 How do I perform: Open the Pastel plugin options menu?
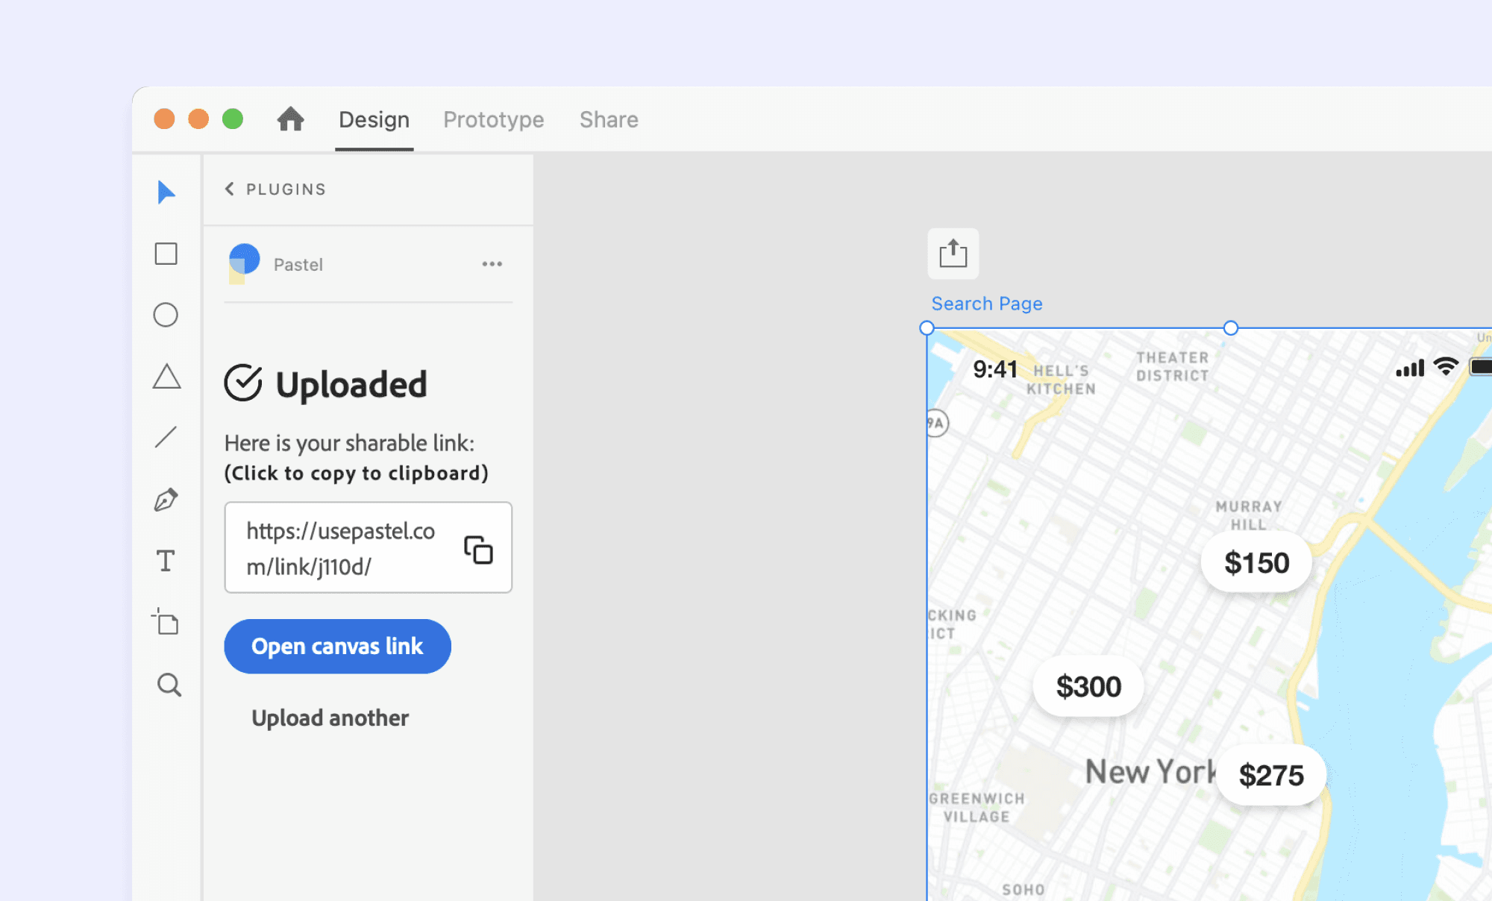492,263
